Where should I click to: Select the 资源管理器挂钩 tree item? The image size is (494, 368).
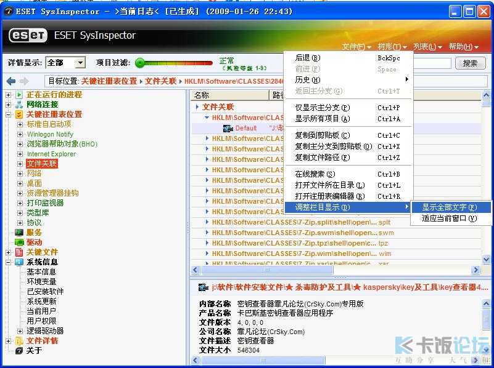coord(52,193)
